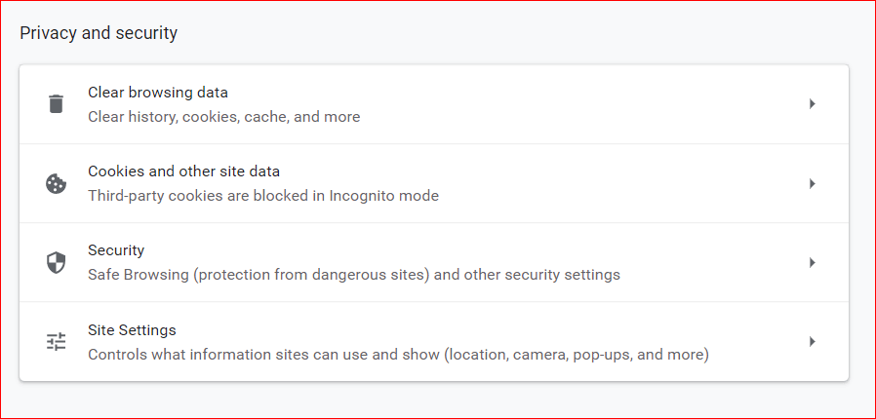This screenshot has width=876, height=419.
Task: Click blank space in the Clear browsing data row
Action: tap(581, 103)
